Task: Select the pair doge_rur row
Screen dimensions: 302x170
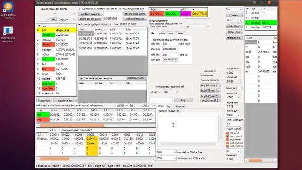Action: pos(57,30)
